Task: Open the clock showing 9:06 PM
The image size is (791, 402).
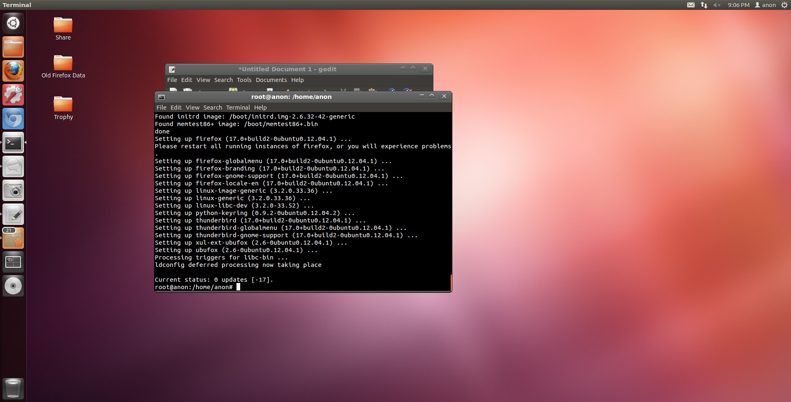Action: 738,5
